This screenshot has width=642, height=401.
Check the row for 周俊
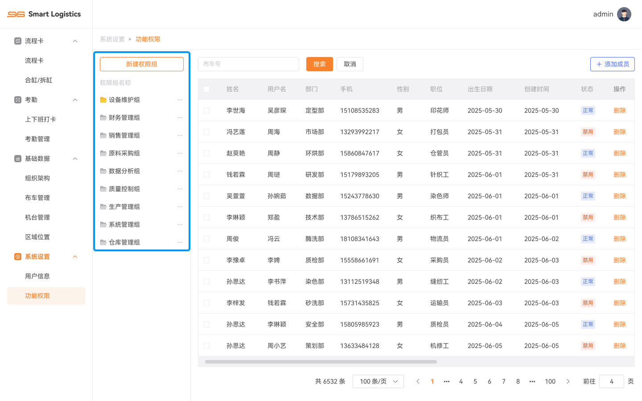click(206, 239)
